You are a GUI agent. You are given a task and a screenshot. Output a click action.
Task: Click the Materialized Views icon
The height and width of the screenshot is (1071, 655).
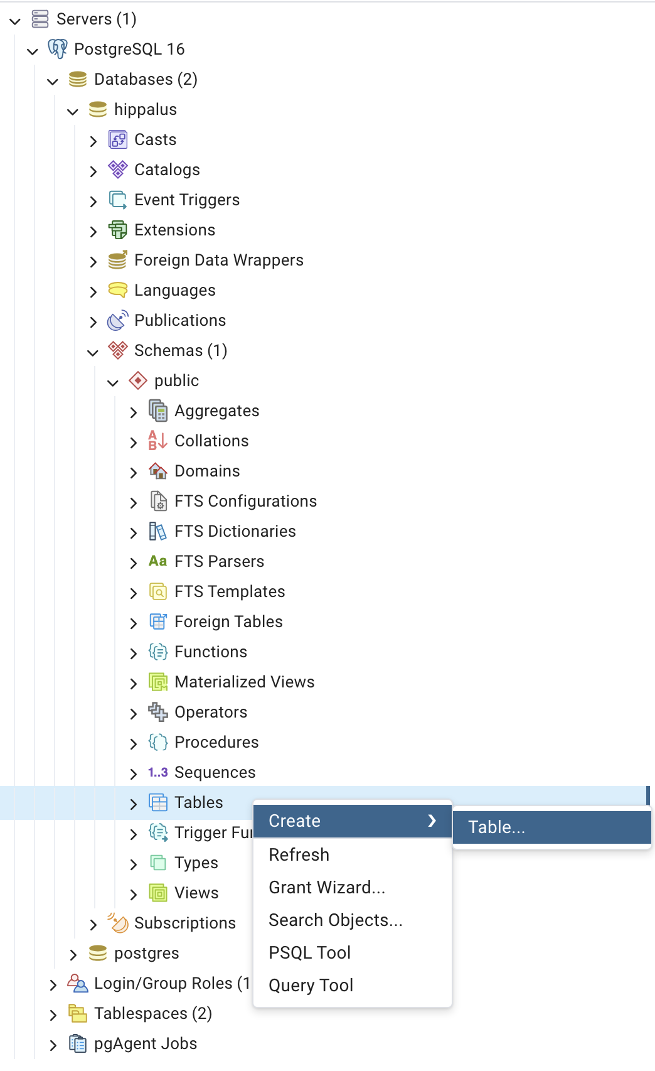click(158, 682)
